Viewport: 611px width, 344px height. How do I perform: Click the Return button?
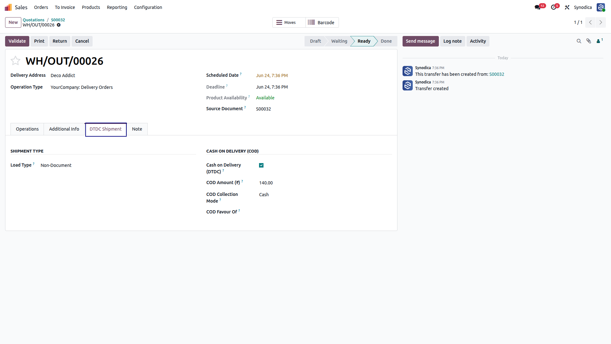[60, 41]
